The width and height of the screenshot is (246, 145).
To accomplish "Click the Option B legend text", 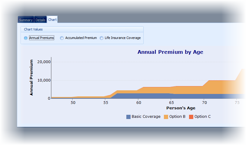I will pyautogui.click(x=178, y=117).
